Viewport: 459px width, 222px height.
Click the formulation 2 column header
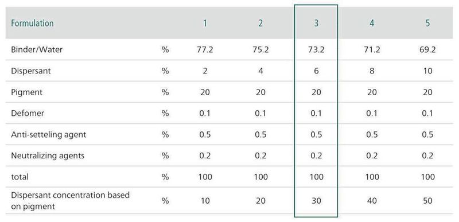(x=260, y=24)
